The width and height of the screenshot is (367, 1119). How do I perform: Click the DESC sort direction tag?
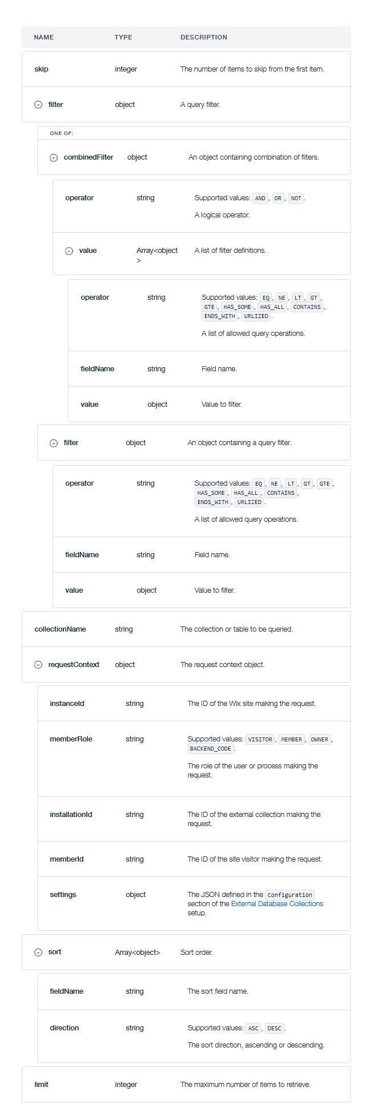(275, 1028)
